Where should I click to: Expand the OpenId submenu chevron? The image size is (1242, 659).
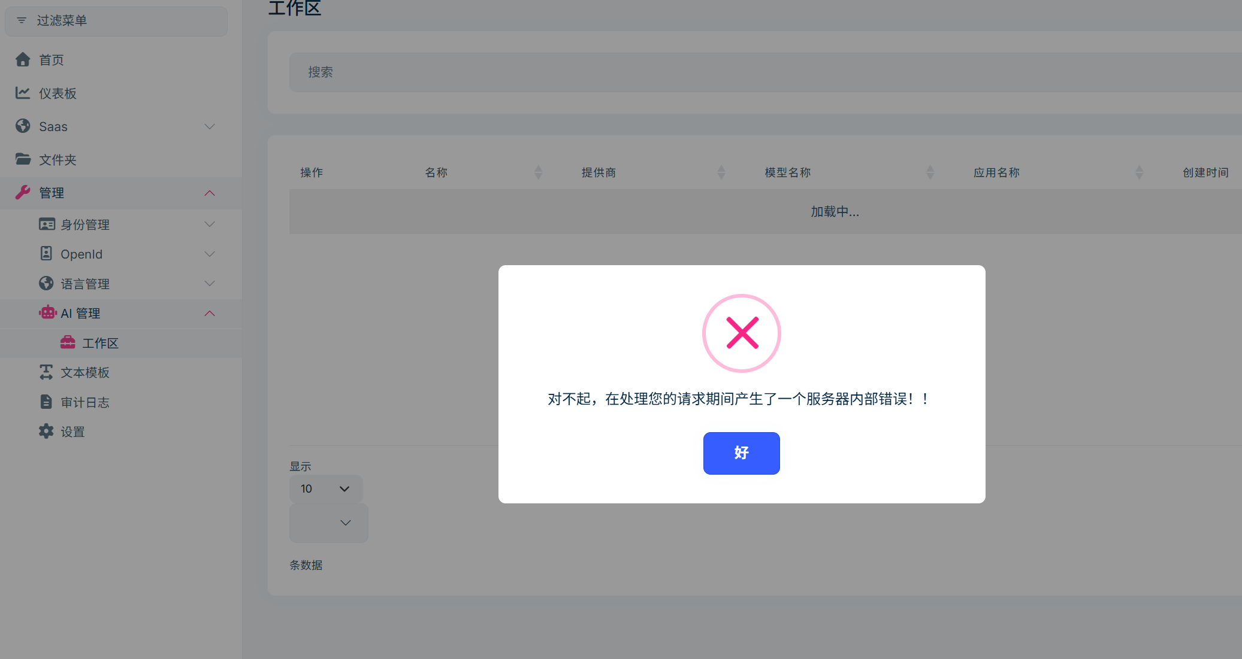(x=210, y=254)
